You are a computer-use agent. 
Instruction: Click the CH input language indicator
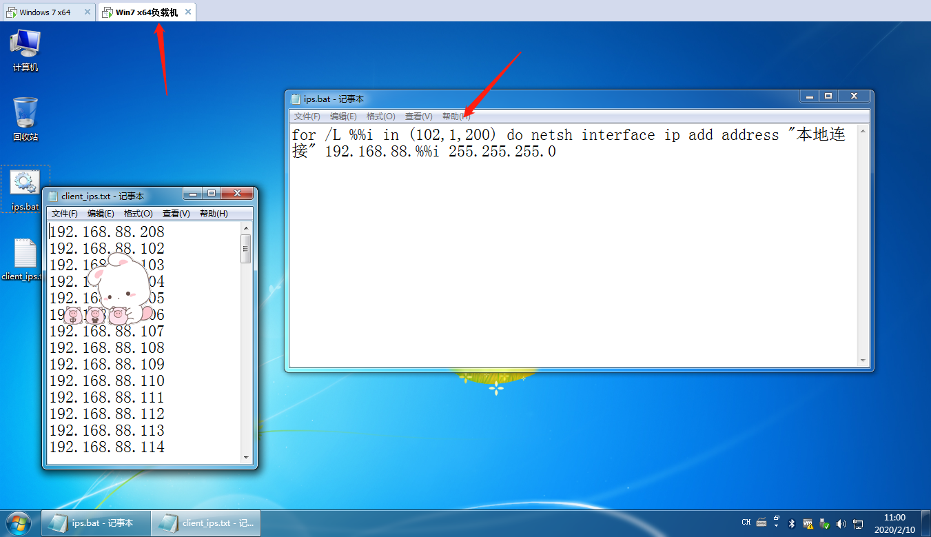click(746, 523)
